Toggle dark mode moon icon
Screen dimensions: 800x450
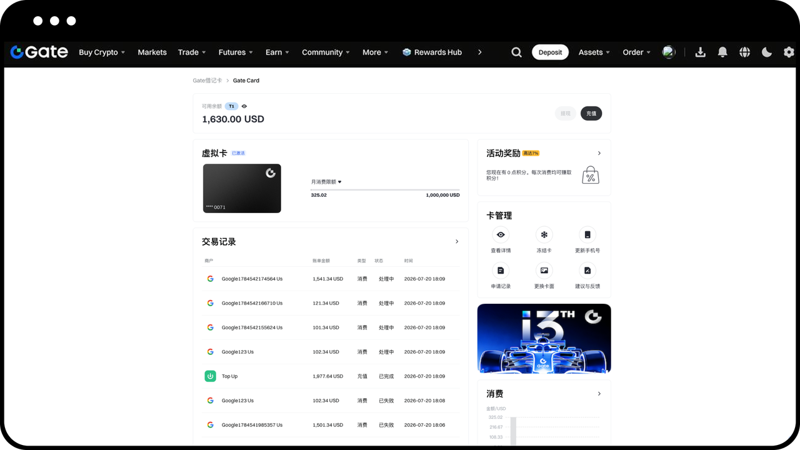(767, 52)
